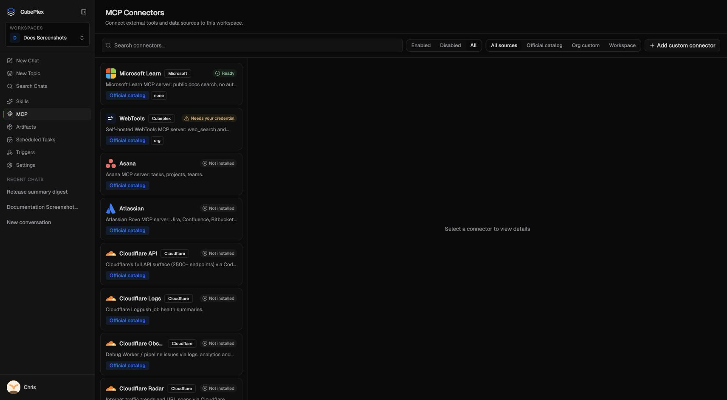The width and height of the screenshot is (727, 400).
Task: Focus the Search connectors field
Action: tap(252, 45)
